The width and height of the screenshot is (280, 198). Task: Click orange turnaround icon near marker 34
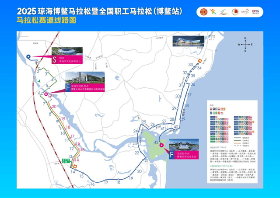199,61
